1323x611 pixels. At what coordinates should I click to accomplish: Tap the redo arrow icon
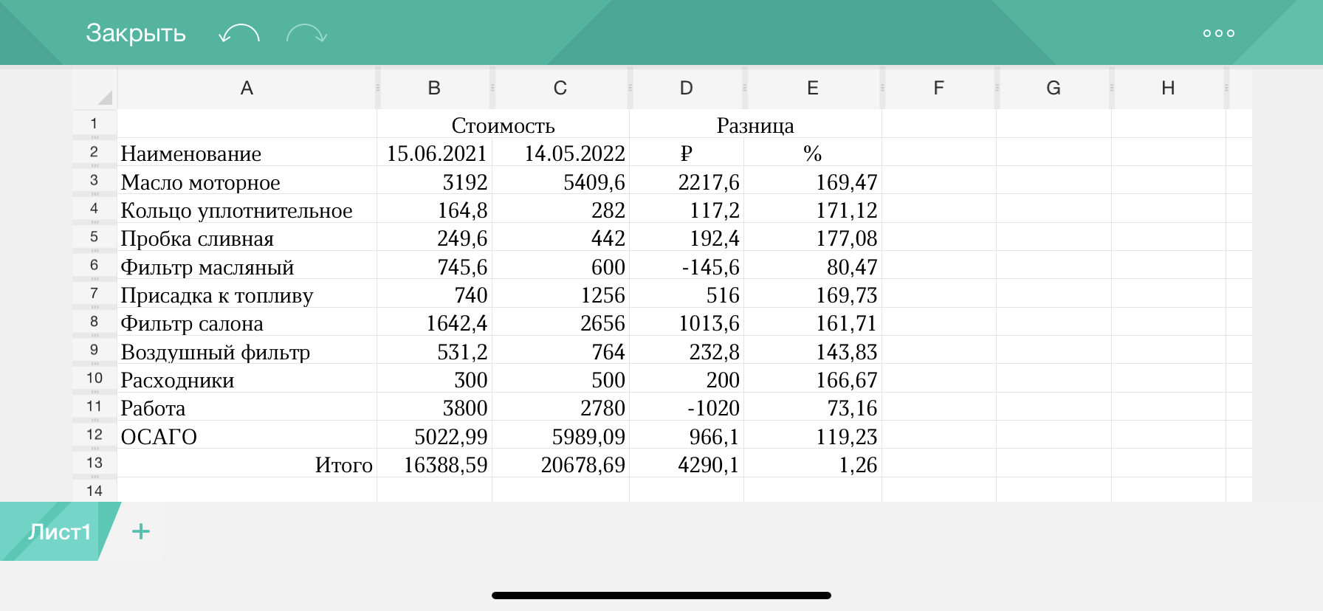[x=306, y=33]
